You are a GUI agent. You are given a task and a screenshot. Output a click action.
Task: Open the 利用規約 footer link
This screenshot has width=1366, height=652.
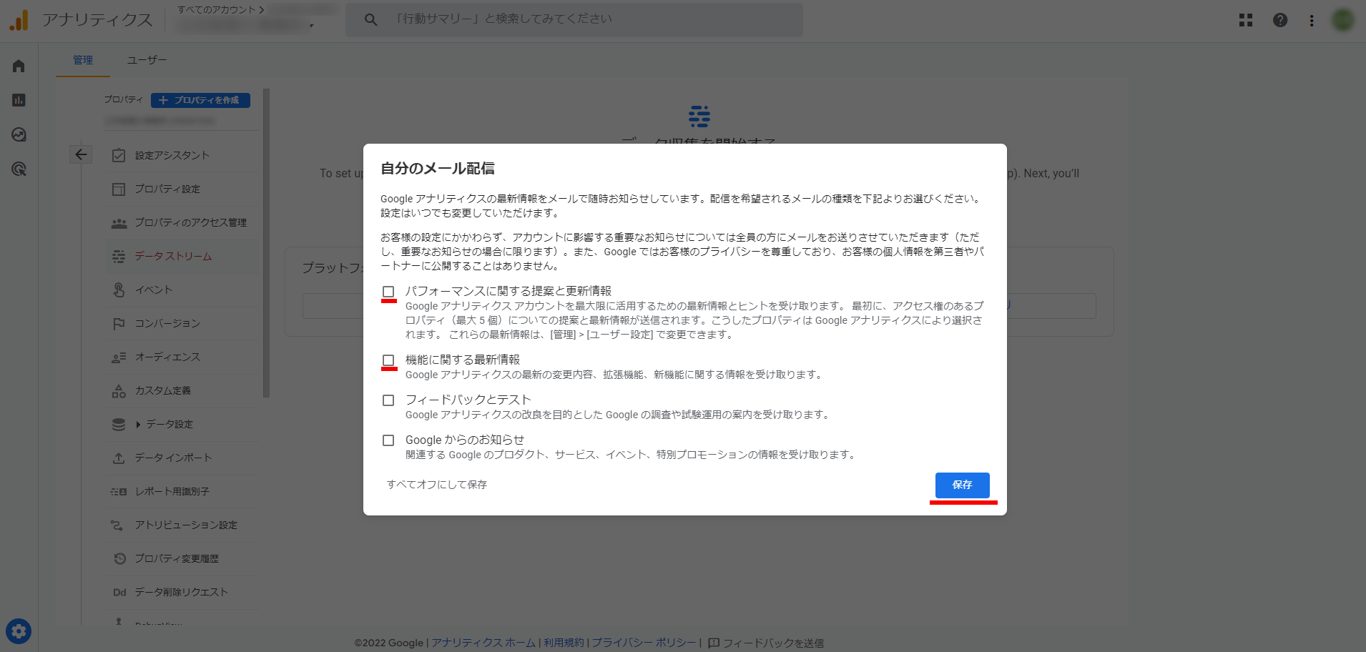click(x=564, y=643)
